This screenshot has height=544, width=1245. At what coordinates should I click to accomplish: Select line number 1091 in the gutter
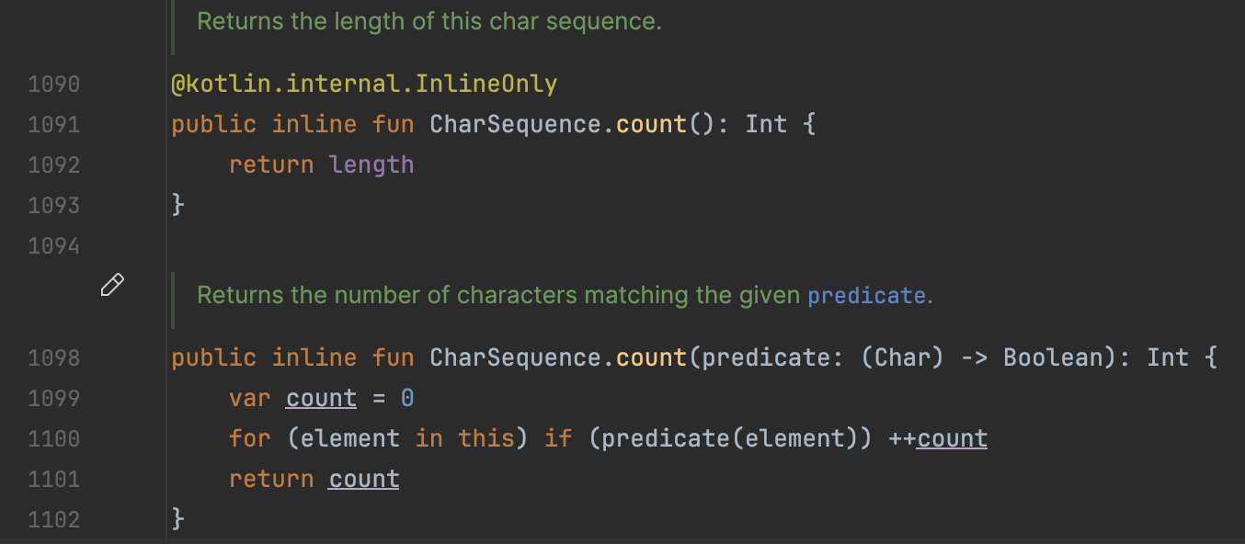click(x=54, y=125)
